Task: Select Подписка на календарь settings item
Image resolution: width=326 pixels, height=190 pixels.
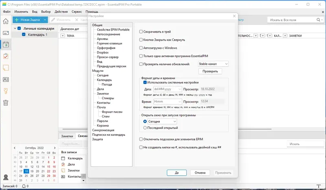Action: coord(108,135)
